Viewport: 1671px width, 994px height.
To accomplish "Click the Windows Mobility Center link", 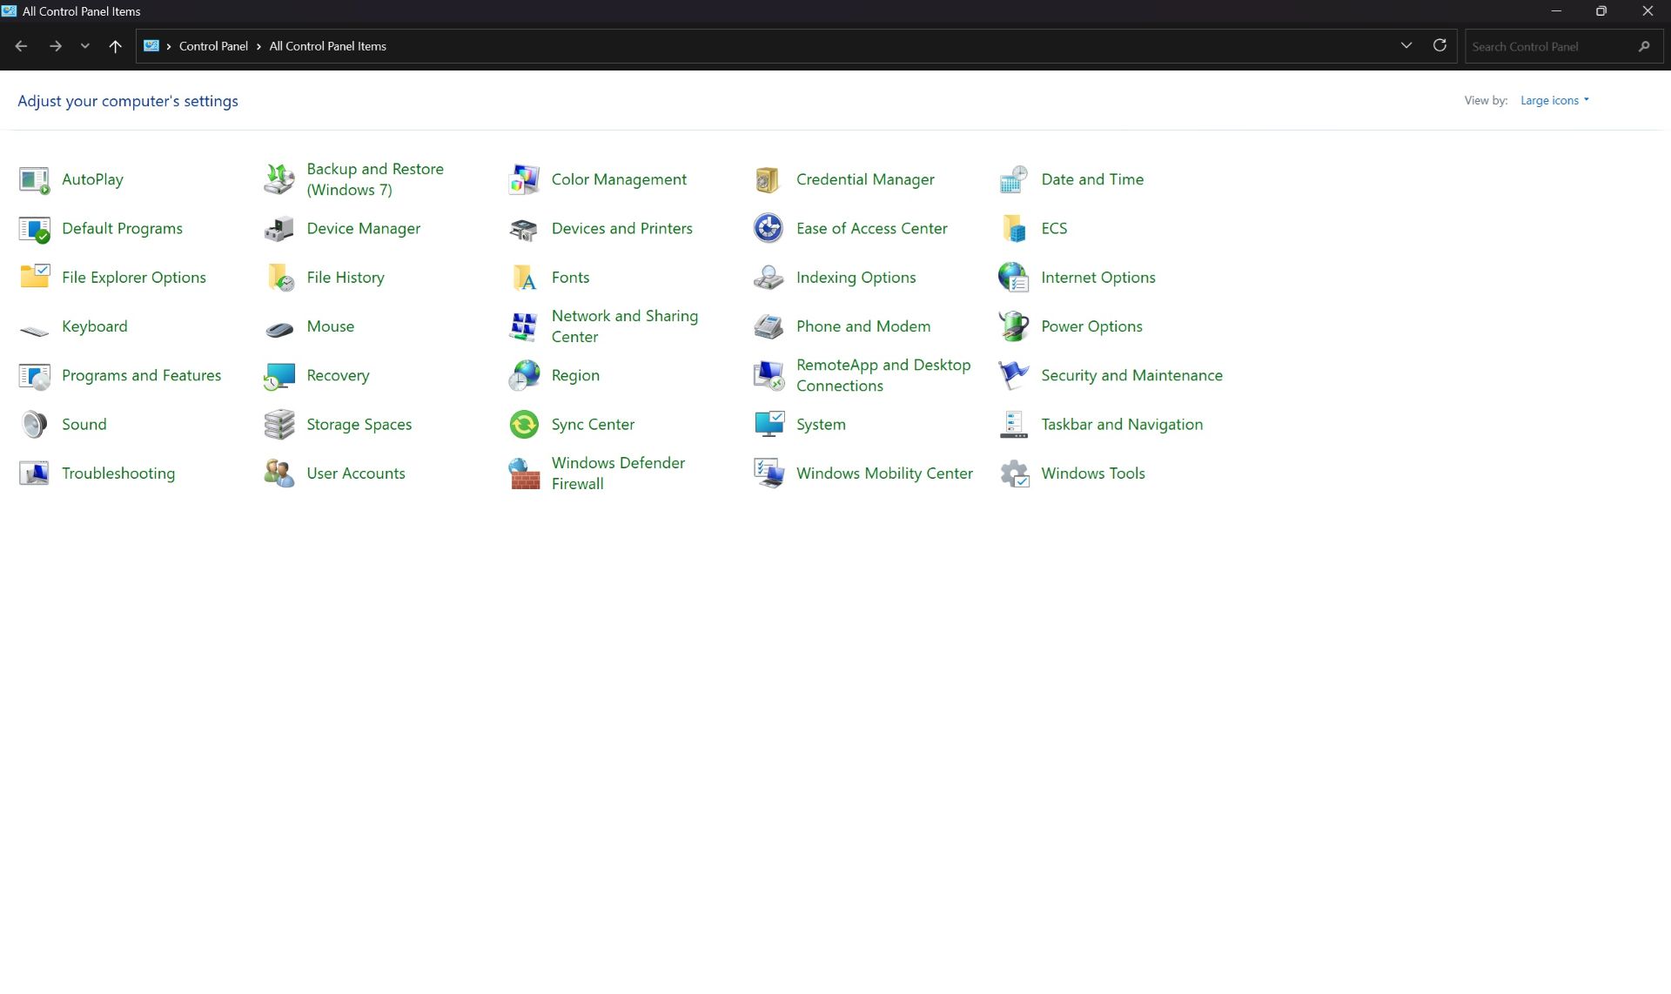I will pyautogui.click(x=884, y=473).
